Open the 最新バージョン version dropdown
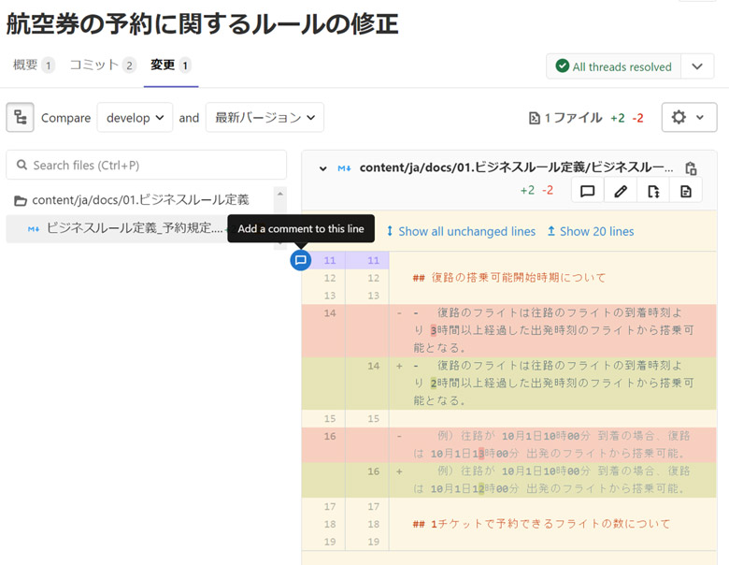729x565 pixels. coord(264,117)
